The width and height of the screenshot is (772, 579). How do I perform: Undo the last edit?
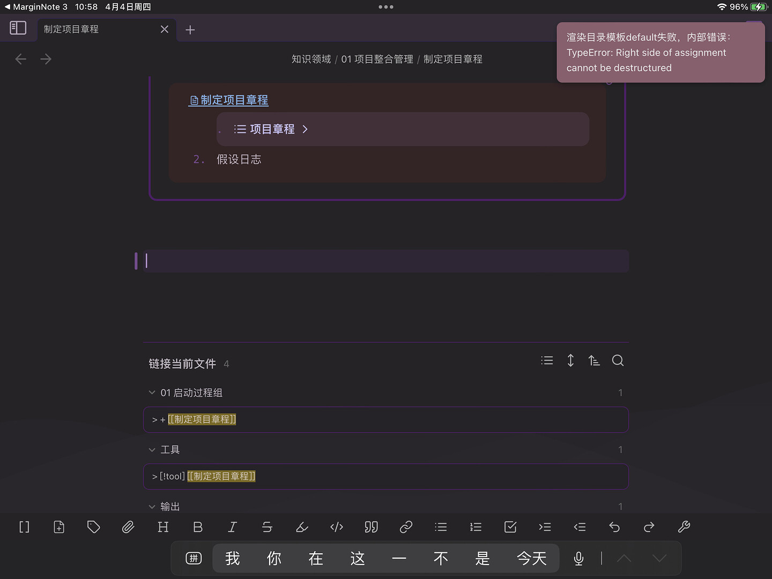coord(614,527)
